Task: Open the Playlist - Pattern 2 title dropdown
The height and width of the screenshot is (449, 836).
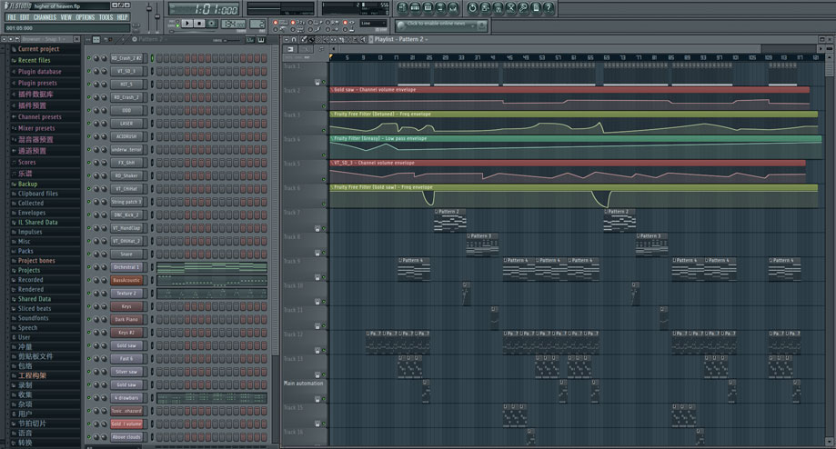Action: 401,39
